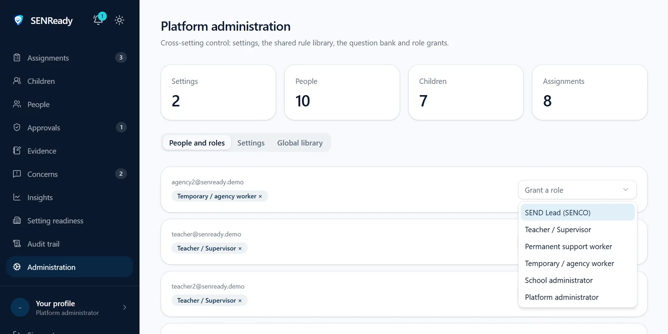Click the Settings count card showing 2
The width and height of the screenshot is (668, 334).
218,92
